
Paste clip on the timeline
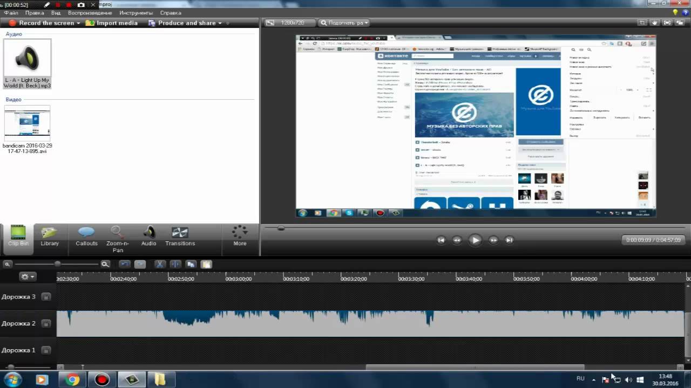[x=206, y=264]
